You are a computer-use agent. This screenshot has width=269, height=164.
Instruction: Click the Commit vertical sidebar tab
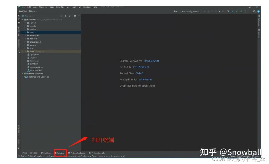click(x=19, y=31)
